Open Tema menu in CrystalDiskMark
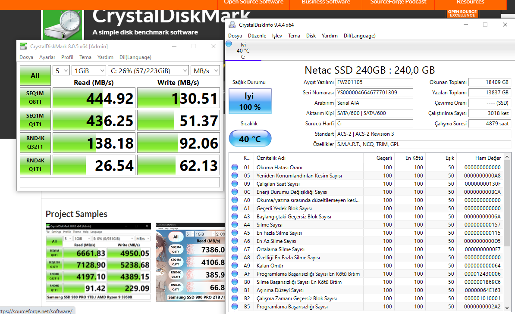Screen dimensions: 515x314 click(85, 57)
